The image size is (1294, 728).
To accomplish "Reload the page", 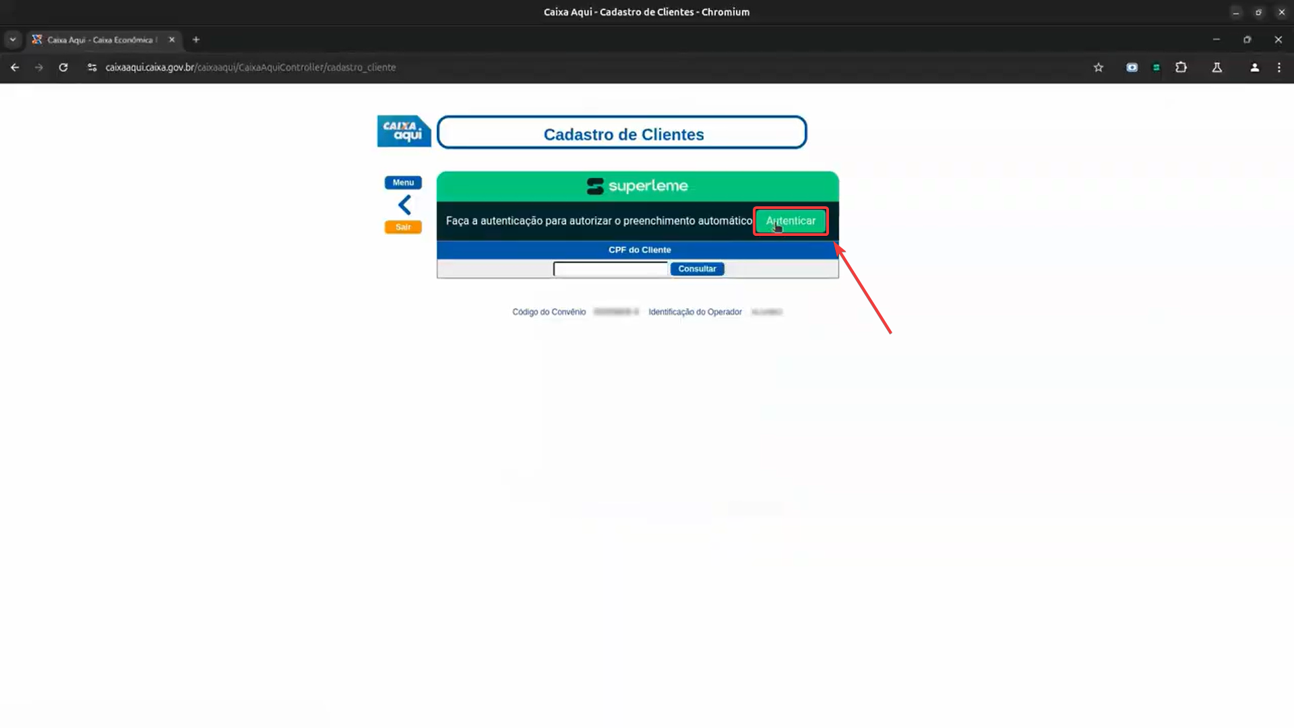I will [x=63, y=67].
